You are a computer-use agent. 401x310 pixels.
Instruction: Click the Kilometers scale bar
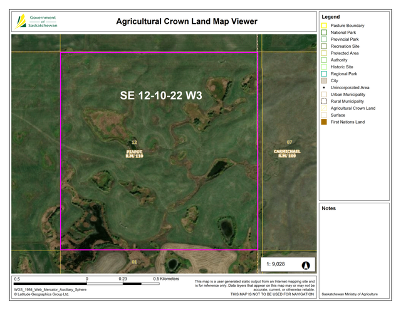click(x=88, y=283)
